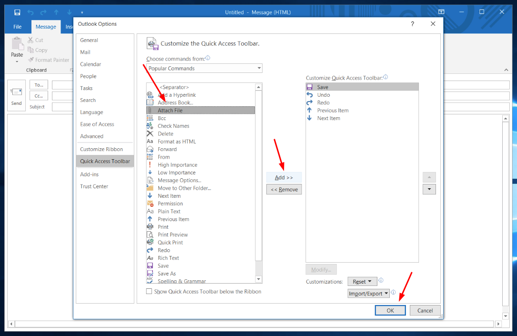The height and width of the screenshot is (336, 517).
Task: Click commands list scrollbar up arrow
Action: tap(258, 87)
